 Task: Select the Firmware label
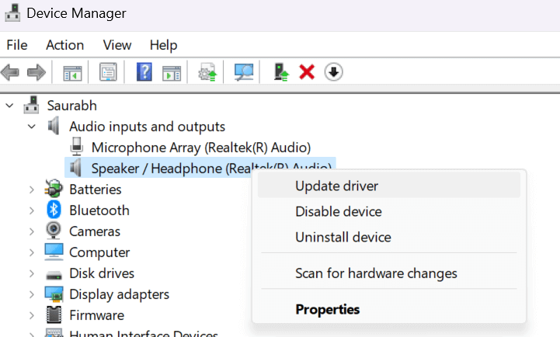(x=97, y=315)
